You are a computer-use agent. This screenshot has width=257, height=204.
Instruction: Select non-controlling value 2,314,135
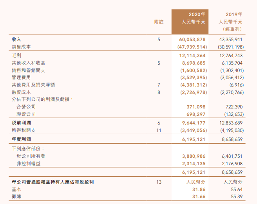(x=194, y=164)
